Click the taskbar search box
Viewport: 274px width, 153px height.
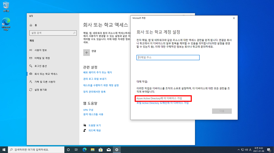[x=36, y=150]
